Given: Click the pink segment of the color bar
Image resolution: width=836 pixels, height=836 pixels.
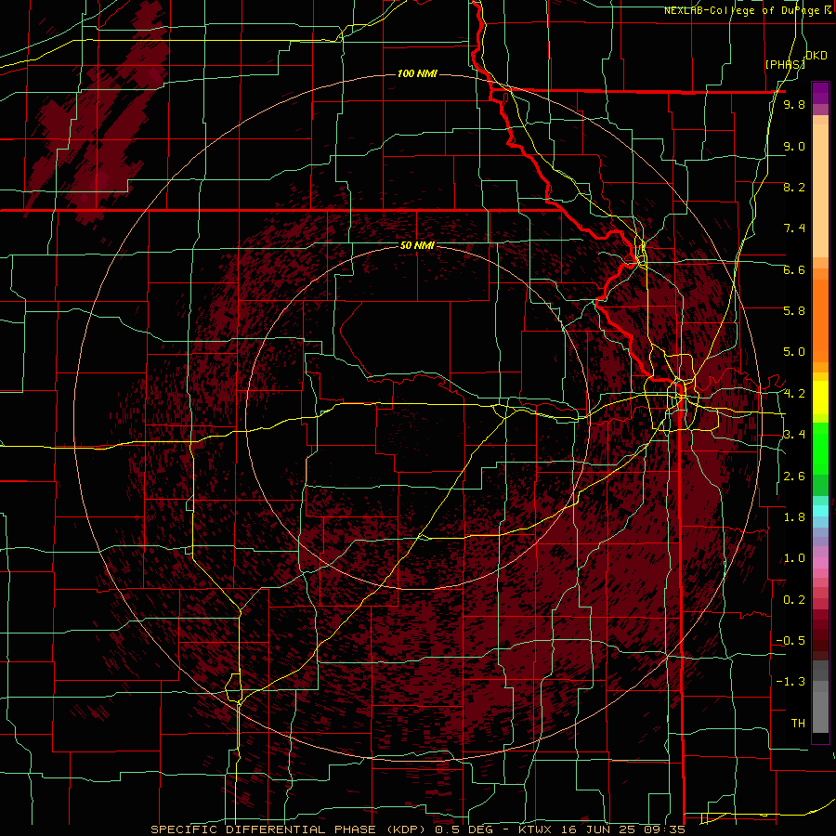Looking at the screenshot, I should click(820, 563).
